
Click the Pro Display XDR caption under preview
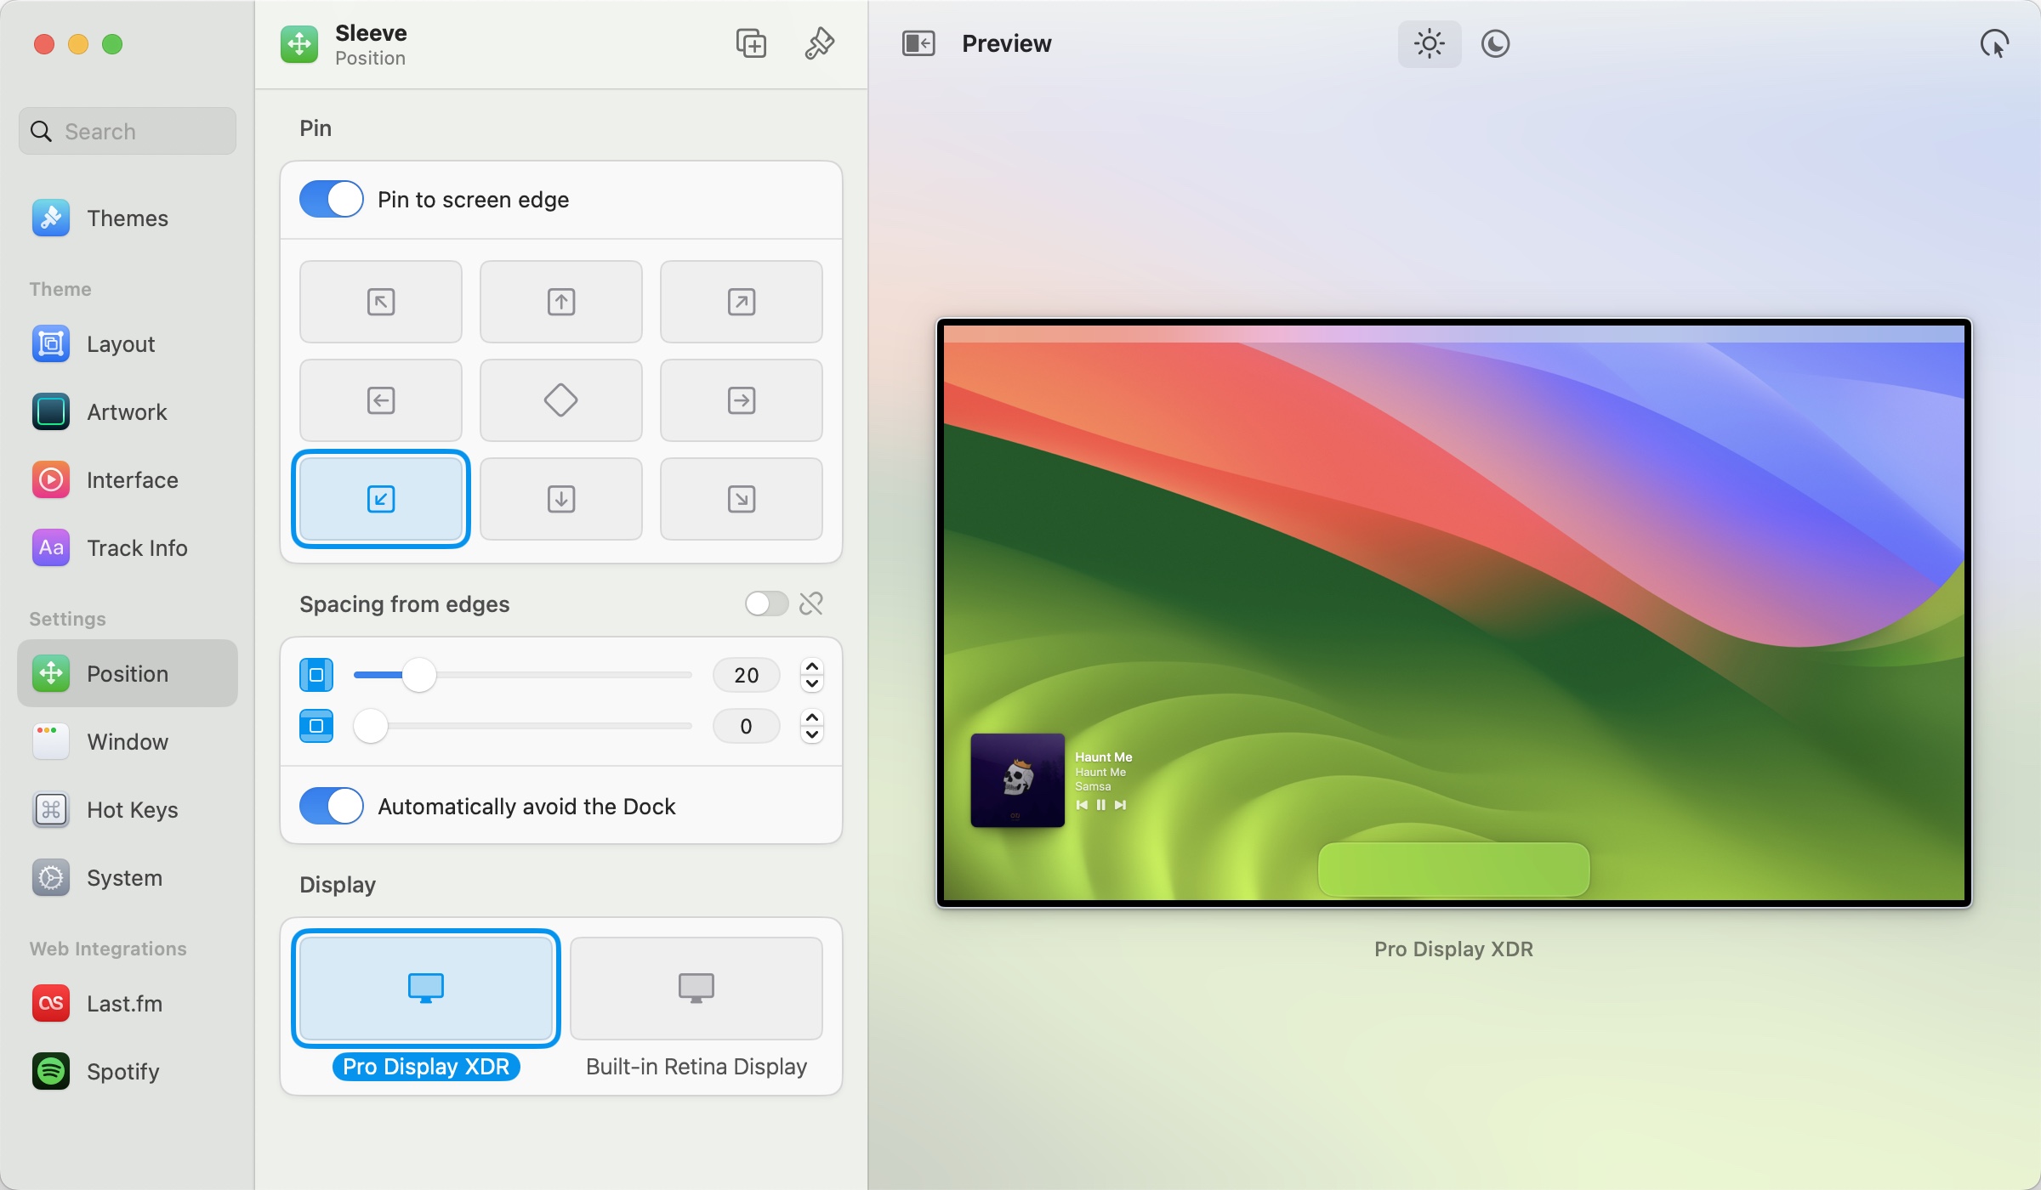[1453, 949]
